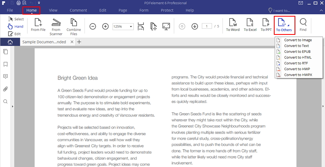The image size is (325, 167).
Task: Select Convert to RTF
Action: click(299, 63)
